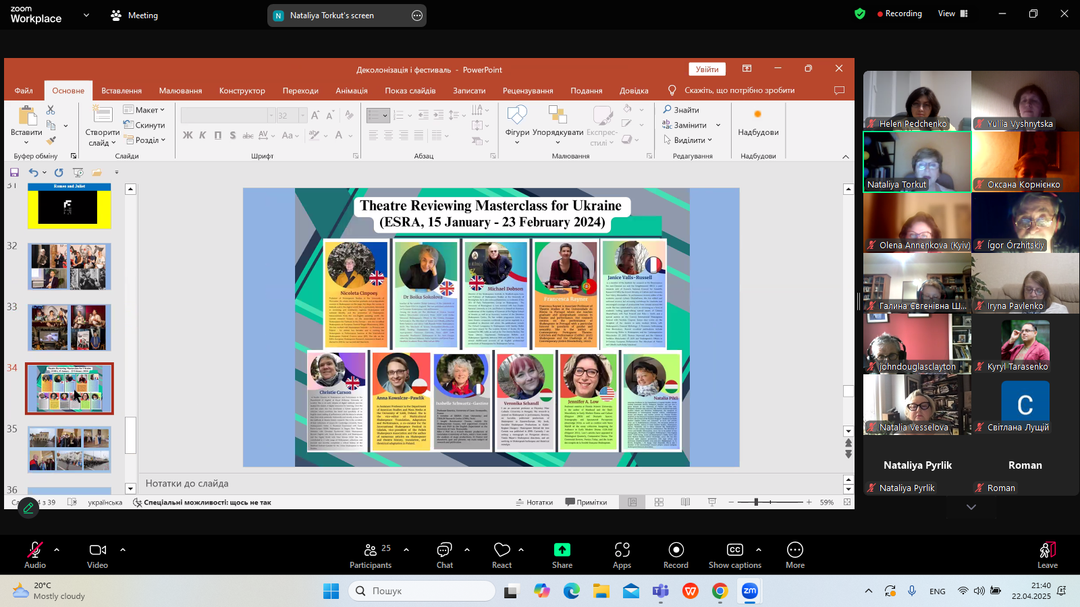
Task: Click the green annotation pencil icon
Action: coord(28,508)
